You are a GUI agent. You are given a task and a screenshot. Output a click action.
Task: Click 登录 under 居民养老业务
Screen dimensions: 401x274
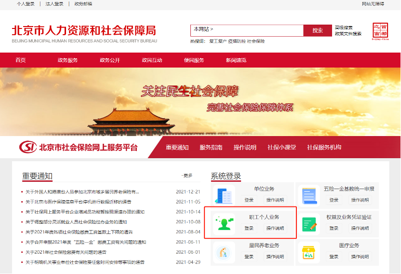[x=249, y=257]
